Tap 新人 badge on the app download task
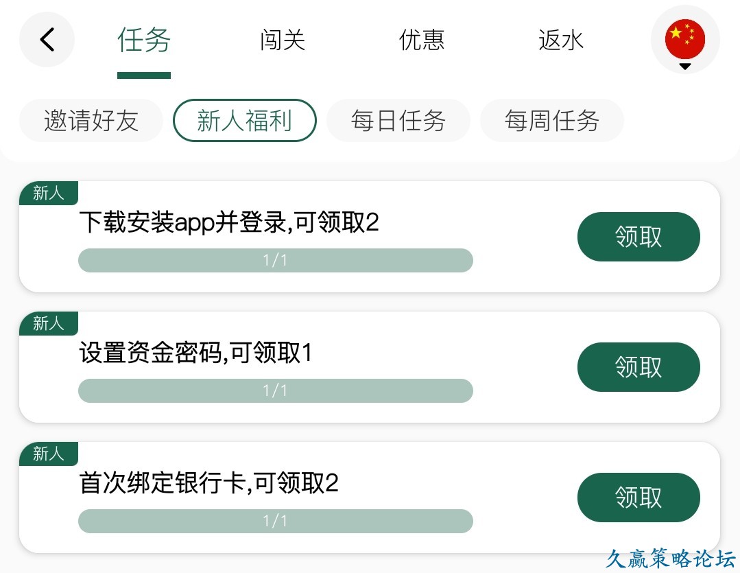 [49, 194]
